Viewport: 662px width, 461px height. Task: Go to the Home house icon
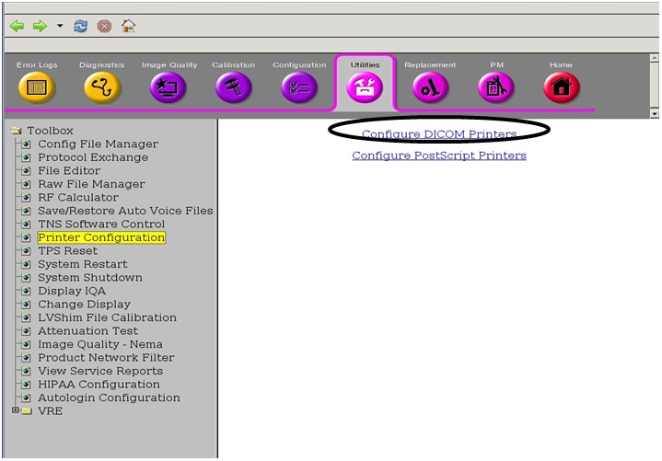[561, 87]
